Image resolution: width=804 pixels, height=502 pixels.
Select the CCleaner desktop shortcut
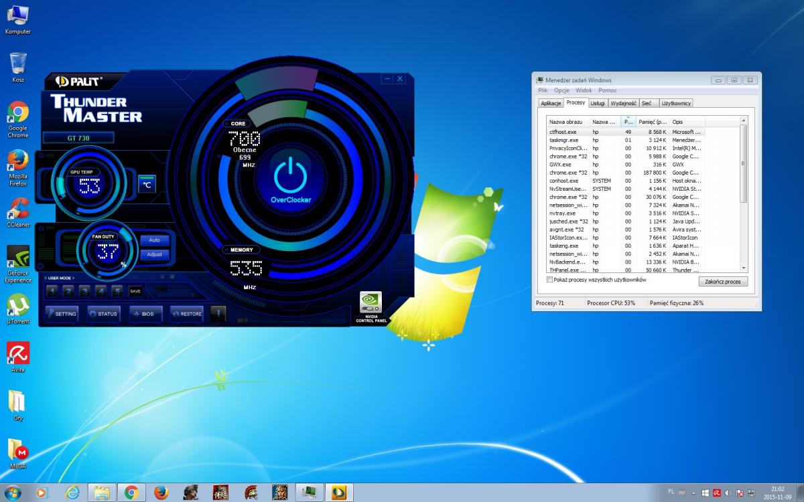(18, 213)
